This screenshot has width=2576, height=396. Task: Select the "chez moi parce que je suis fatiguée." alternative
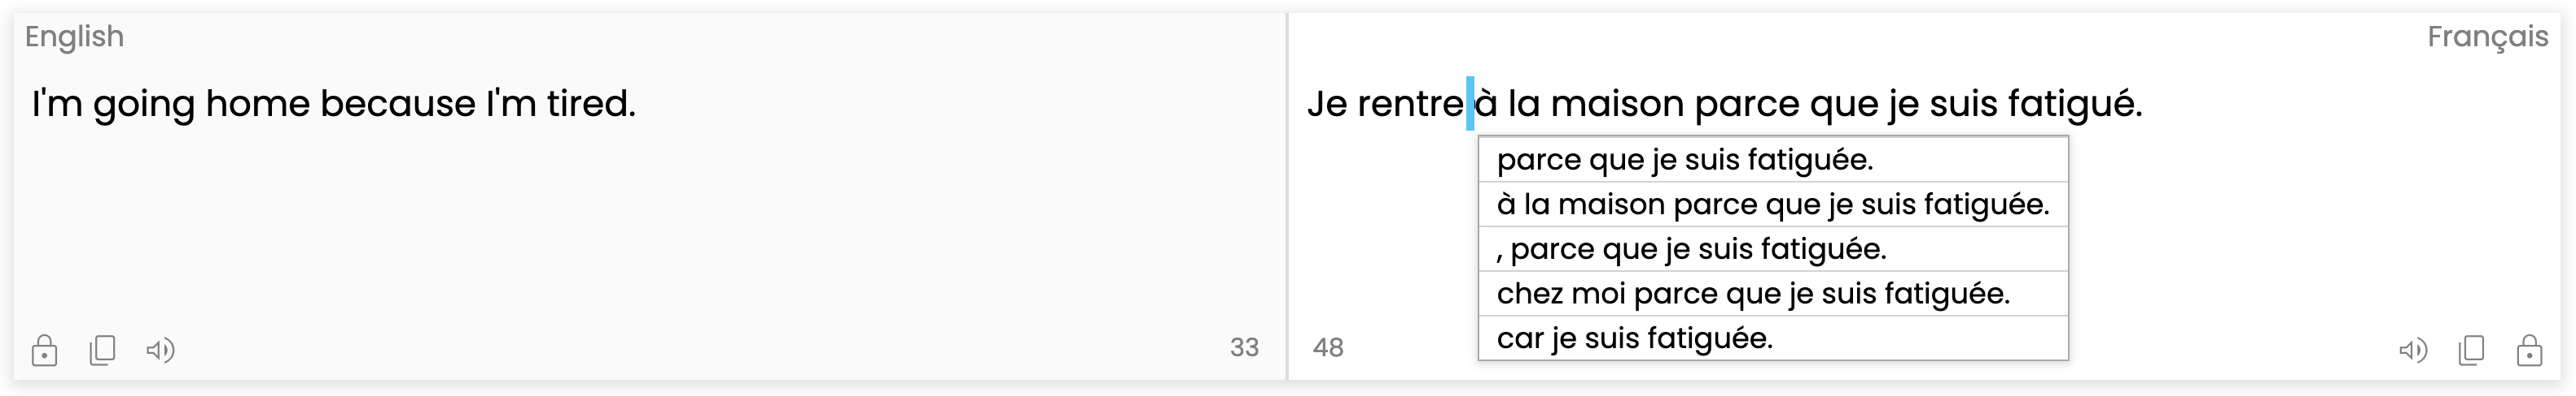[x=1752, y=295]
